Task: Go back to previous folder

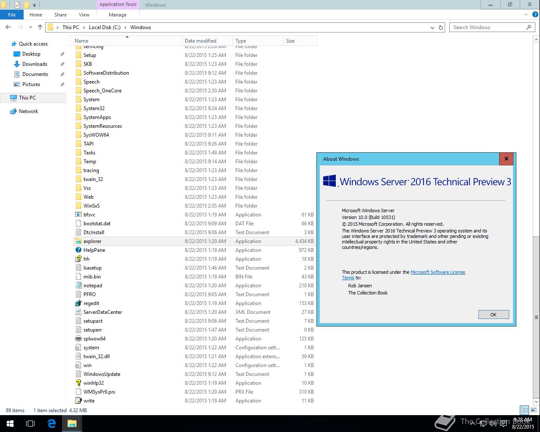Action: (8, 27)
